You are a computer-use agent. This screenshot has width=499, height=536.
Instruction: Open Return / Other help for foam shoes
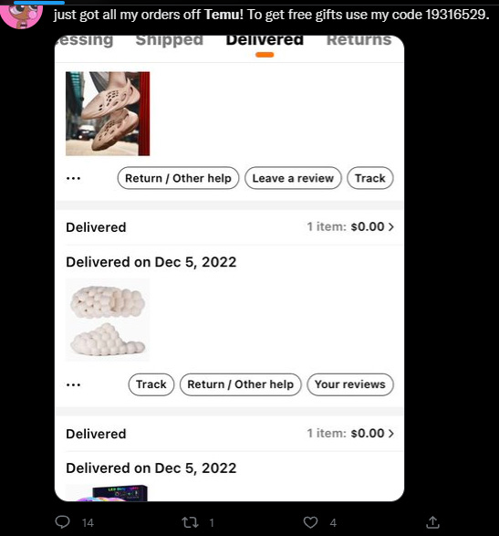coord(178,178)
